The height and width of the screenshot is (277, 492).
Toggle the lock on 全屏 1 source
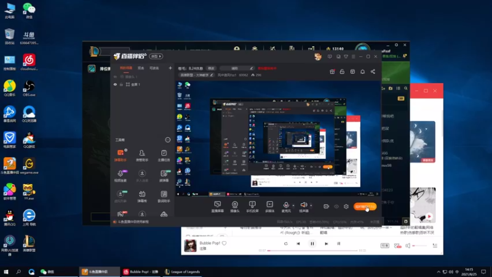tap(121, 84)
